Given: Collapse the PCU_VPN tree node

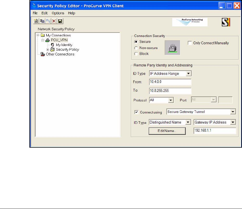Looking at the screenshot, I should [43, 40].
